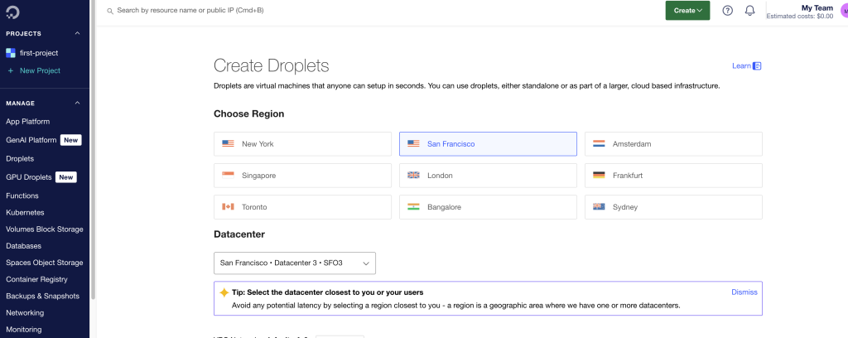The height and width of the screenshot is (338, 848).
Task: Click the resource search input field
Action: coord(190,10)
